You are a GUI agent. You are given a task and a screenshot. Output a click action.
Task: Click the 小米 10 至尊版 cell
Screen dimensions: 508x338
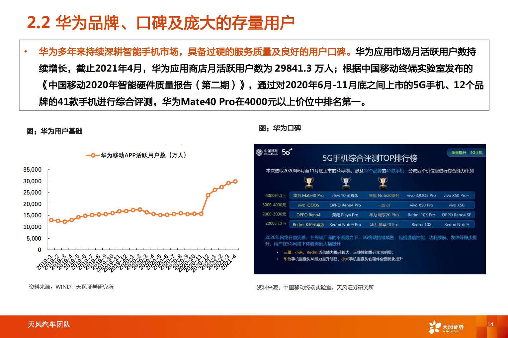[345, 196]
